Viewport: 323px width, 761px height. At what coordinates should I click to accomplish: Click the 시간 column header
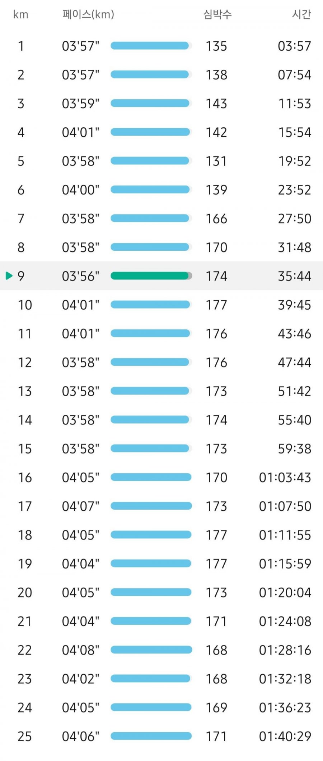tap(301, 14)
